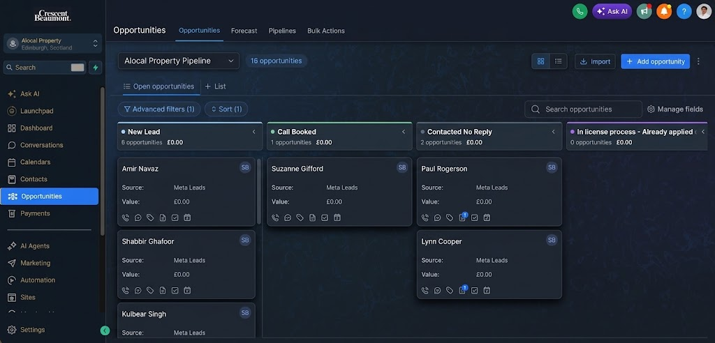Viewport: 715px width, 343px height.
Task: Open the Alocal Property Pipeline dropdown
Action: 179,61
